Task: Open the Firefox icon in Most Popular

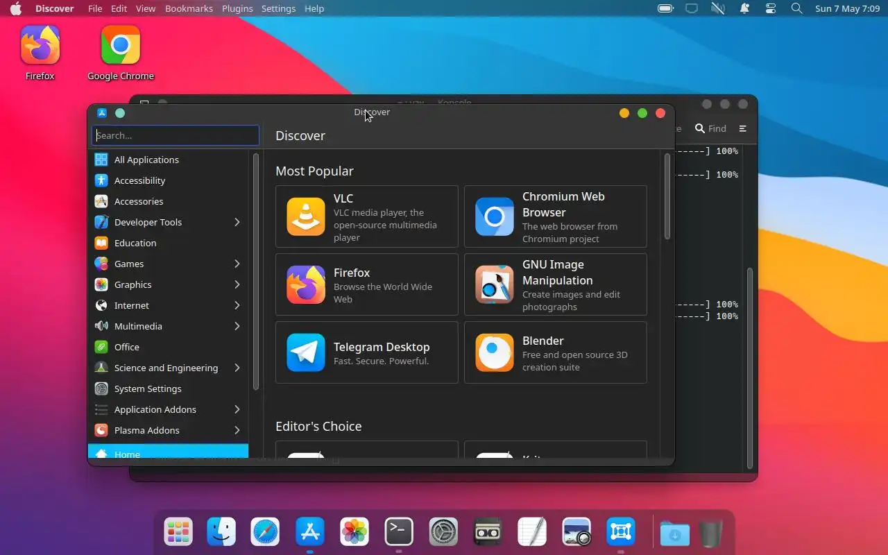Action: point(306,284)
